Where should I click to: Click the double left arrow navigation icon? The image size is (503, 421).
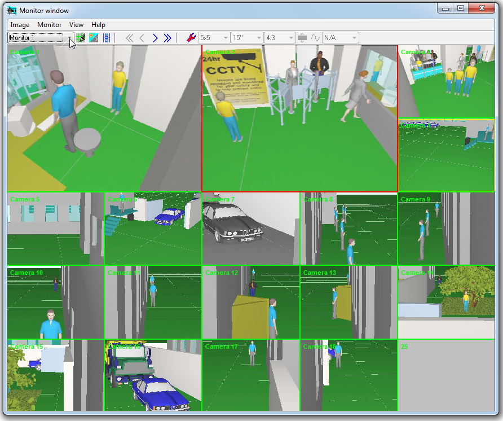(x=129, y=38)
